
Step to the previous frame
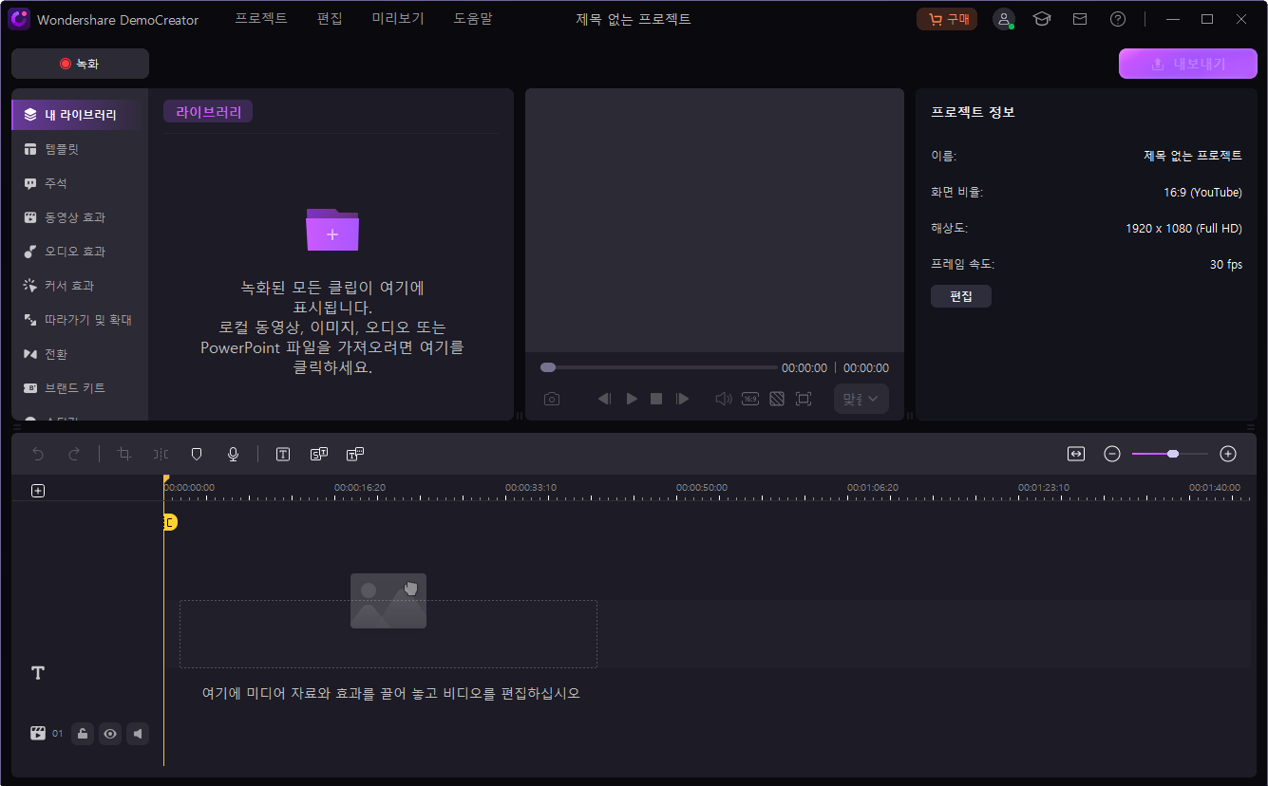(604, 399)
